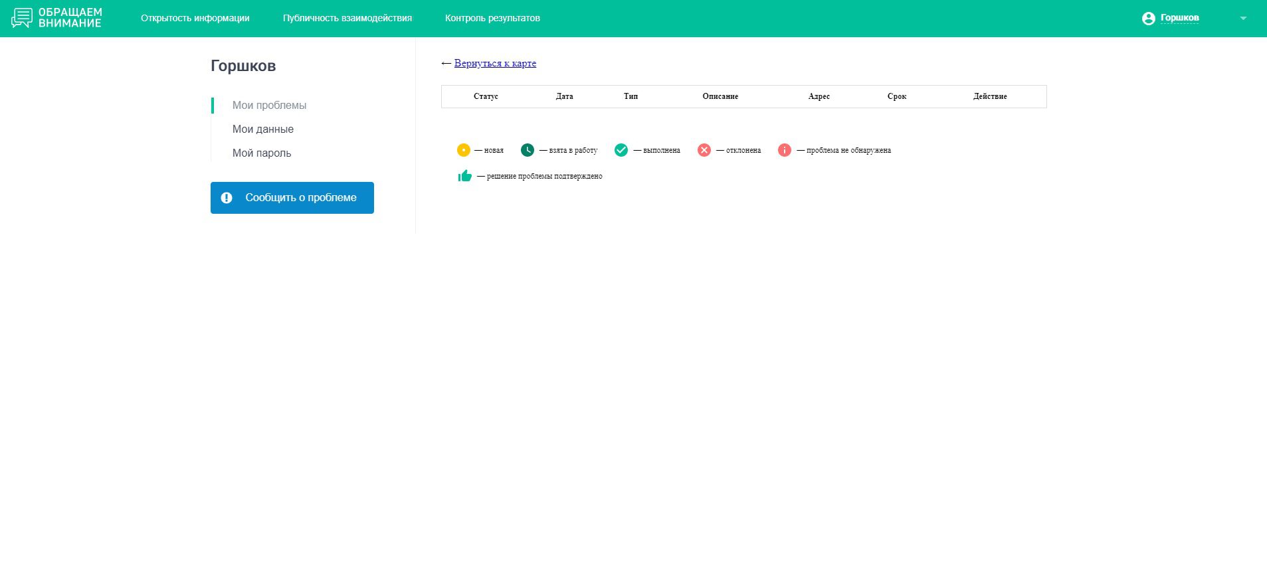Click the Обращаем Внимание logo icon
Image resolution: width=1267 pixels, height=565 pixels.
pos(22,18)
